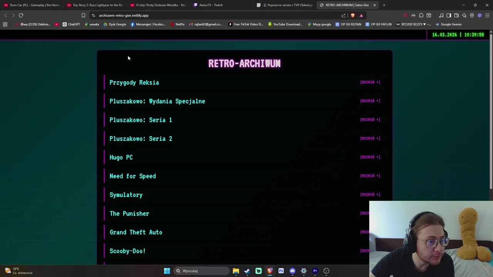This screenshot has width=493, height=277.
Task: Open Brave Rewards triangle icon
Action: [x=361, y=15]
